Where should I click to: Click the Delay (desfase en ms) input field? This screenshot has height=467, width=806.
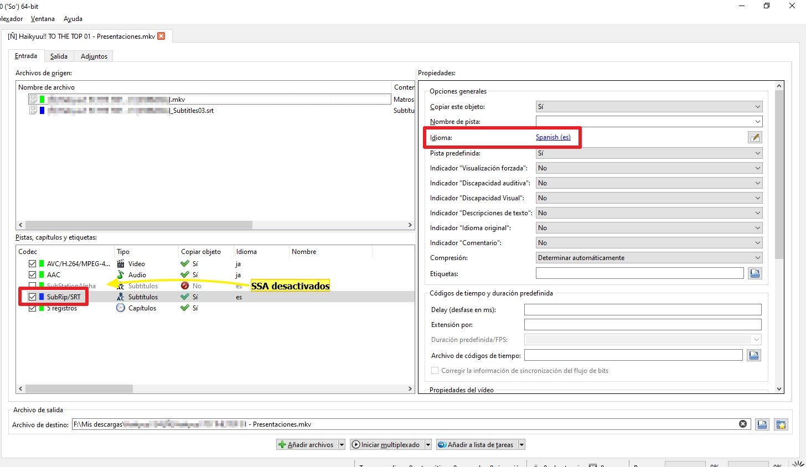[x=643, y=310]
